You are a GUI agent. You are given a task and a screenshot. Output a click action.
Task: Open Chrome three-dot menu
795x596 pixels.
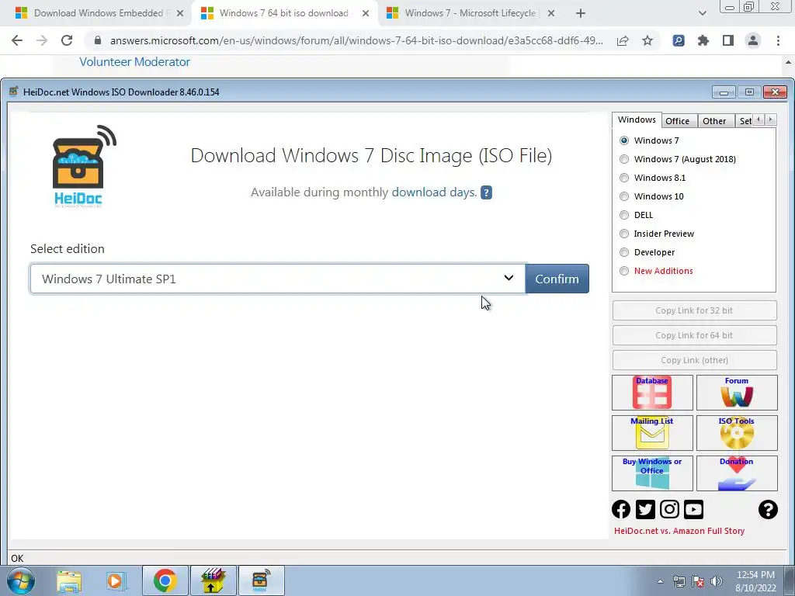point(778,40)
